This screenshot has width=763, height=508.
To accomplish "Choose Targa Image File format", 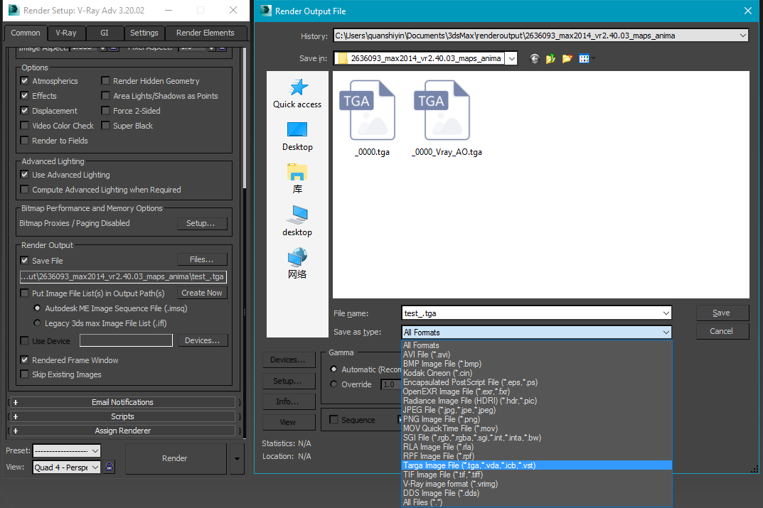I will pyautogui.click(x=537, y=465).
